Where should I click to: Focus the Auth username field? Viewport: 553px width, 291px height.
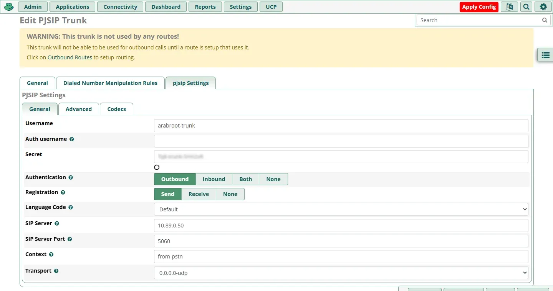[341, 141]
